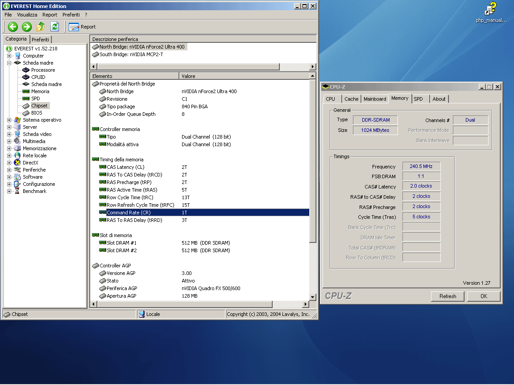Open the Preferiti menu
514x385 pixels.
(71, 15)
